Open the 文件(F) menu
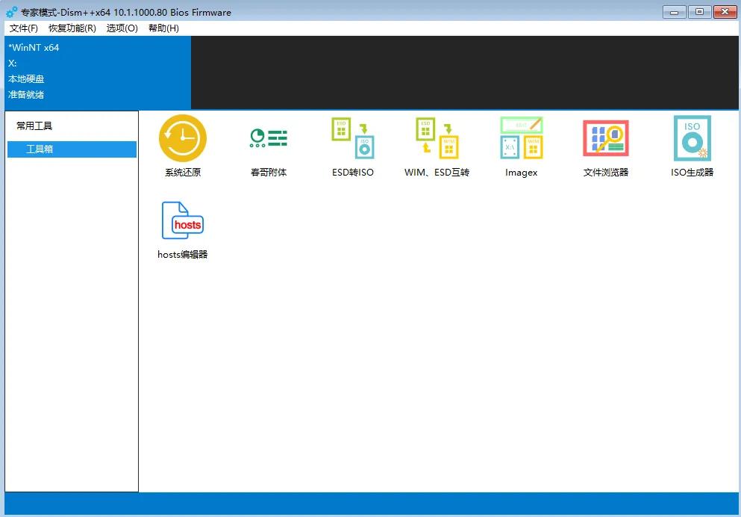Viewport: 741px width, 517px height. click(x=24, y=28)
